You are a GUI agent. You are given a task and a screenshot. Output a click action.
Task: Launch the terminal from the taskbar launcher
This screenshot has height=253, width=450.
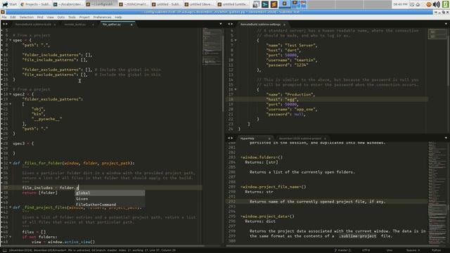pos(265,4)
